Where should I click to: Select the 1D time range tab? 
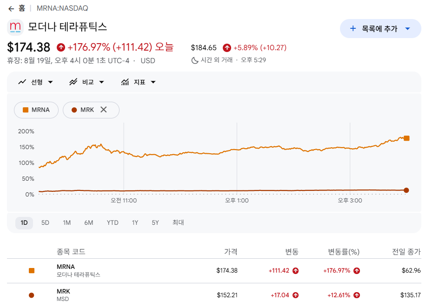pyautogui.click(x=24, y=223)
